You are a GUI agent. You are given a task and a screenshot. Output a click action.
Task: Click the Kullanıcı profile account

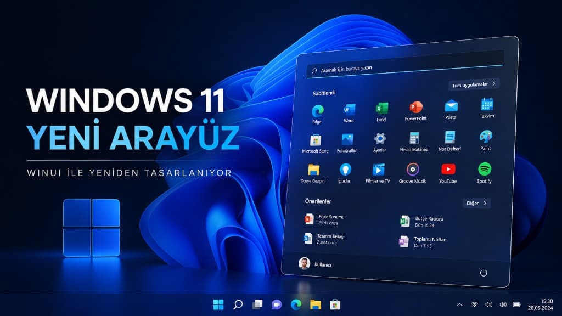click(315, 264)
